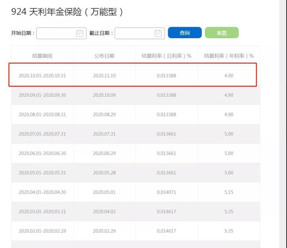
Task: Click the 开始日期 input field
Action: point(61,33)
